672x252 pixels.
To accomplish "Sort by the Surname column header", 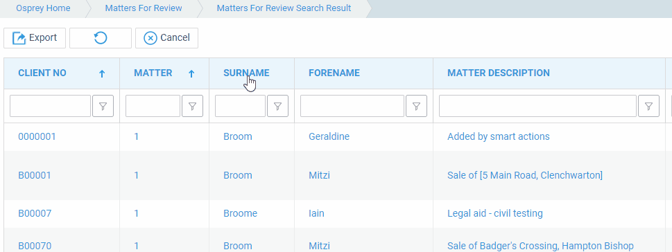I will click(x=246, y=73).
